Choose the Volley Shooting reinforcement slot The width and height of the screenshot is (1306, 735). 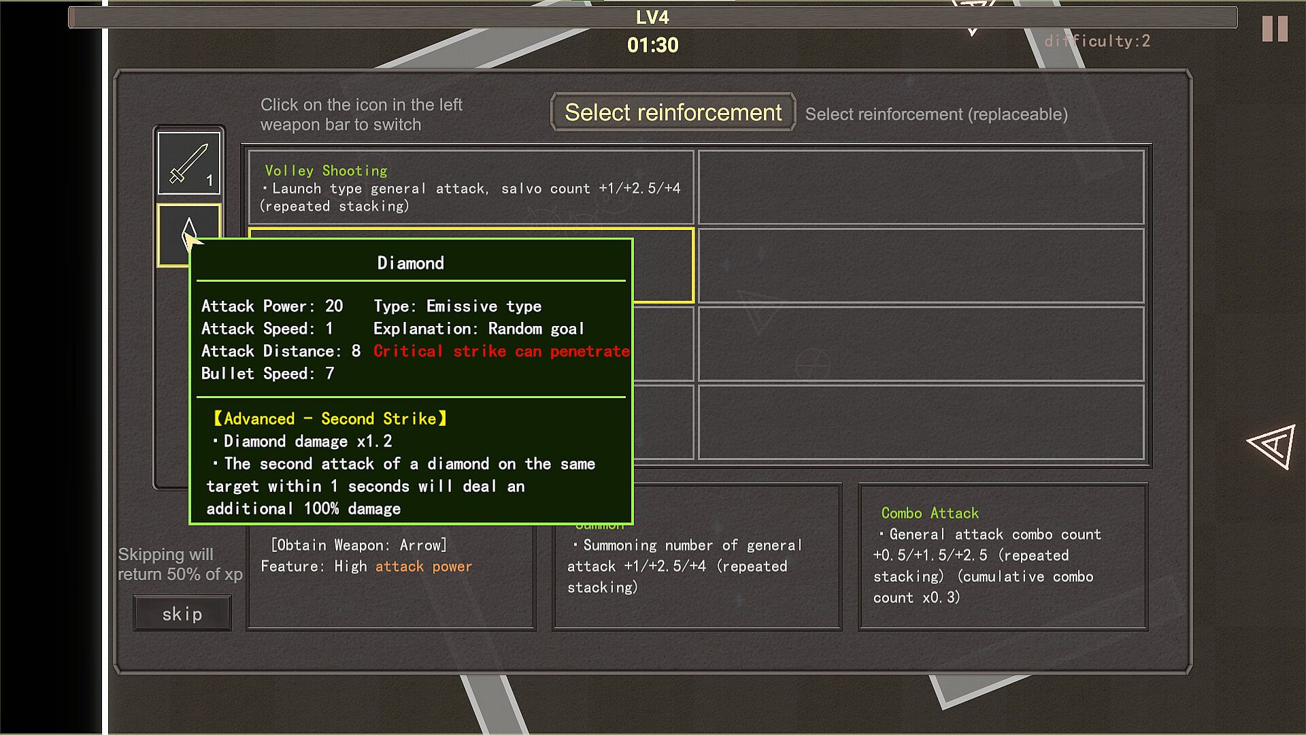coord(471,187)
